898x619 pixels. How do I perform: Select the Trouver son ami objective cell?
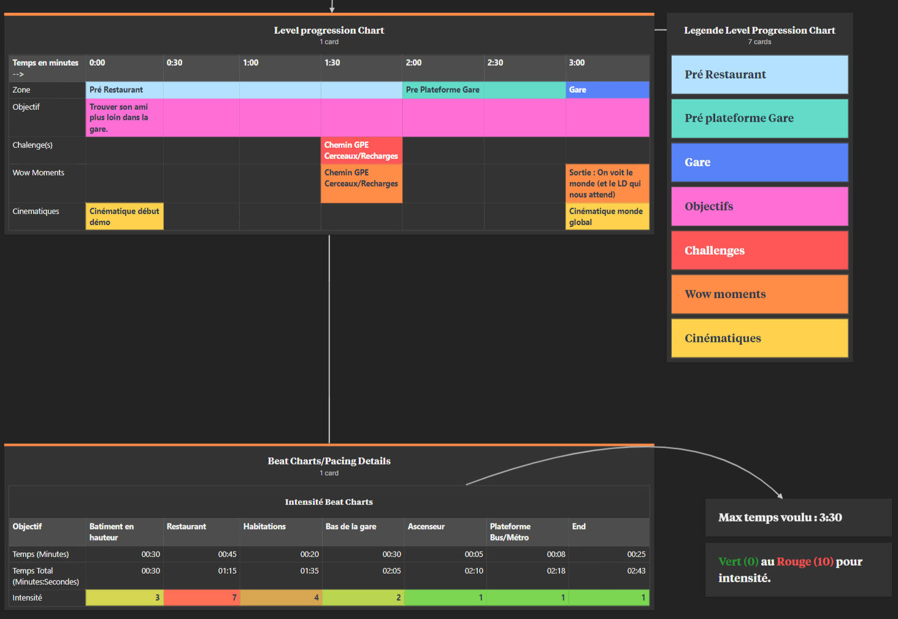point(125,118)
